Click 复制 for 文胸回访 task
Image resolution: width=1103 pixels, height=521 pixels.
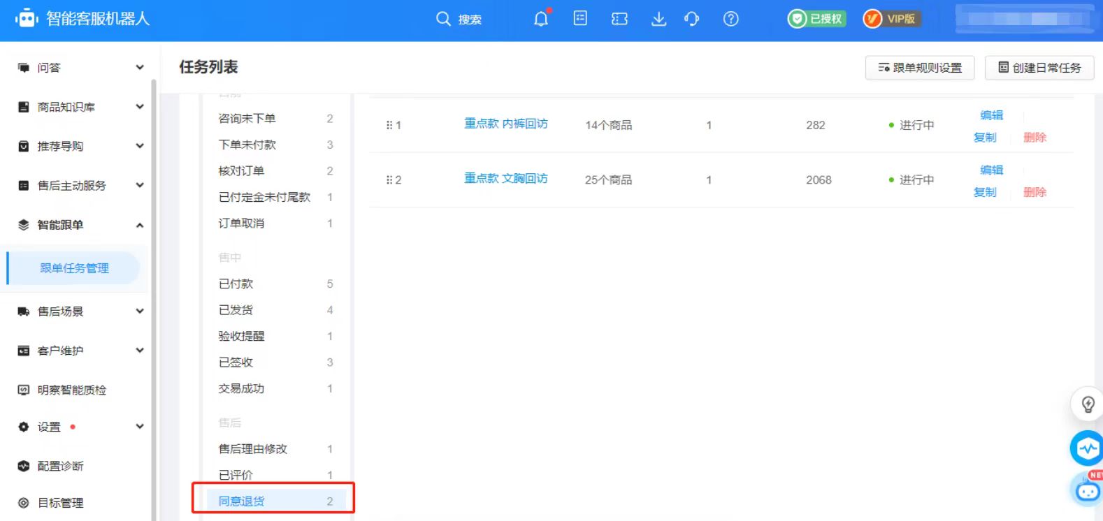pyautogui.click(x=985, y=192)
